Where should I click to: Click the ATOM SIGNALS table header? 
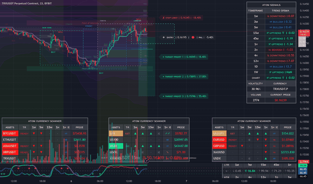click(271, 5)
